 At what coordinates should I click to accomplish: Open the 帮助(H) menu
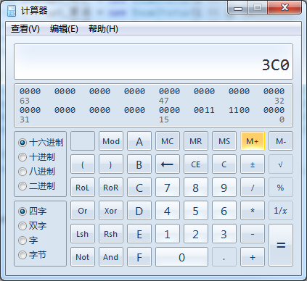click(103, 29)
